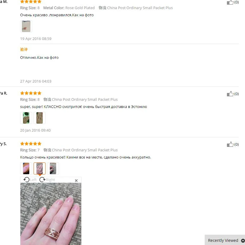Open the photo thumbnail in 19 Apr review

[x=26, y=26]
